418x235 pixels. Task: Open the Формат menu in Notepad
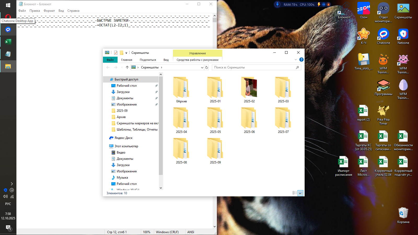(49, 11)
